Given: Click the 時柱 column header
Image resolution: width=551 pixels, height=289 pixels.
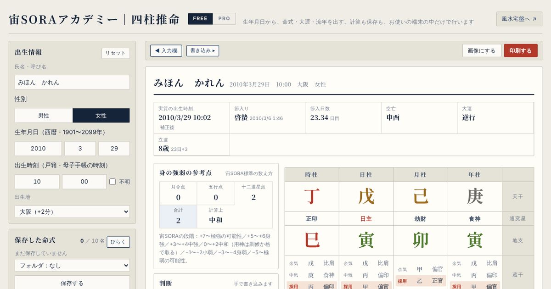Looking at the screenshot, I should click(x=312, y=175).
